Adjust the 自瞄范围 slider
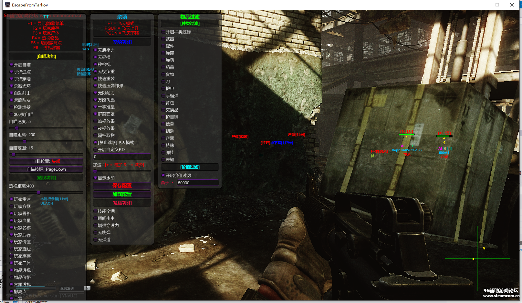522x303 pixels. (x=46, y=155)
